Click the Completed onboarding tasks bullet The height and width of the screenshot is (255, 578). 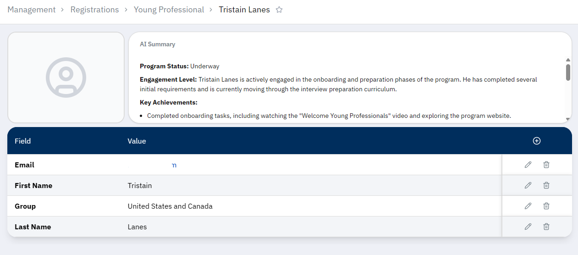(329, 116)
